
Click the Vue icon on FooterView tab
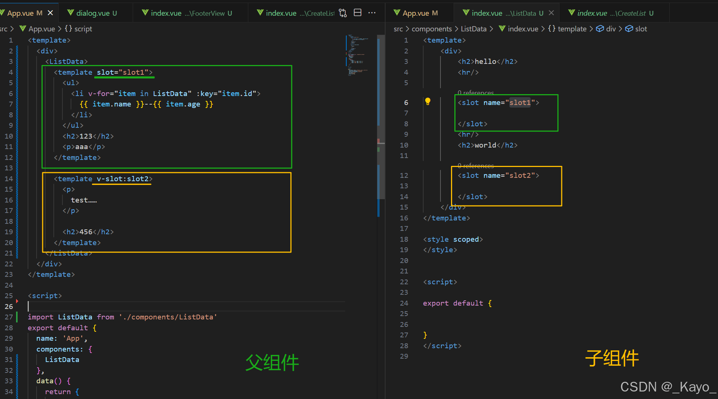145,13
